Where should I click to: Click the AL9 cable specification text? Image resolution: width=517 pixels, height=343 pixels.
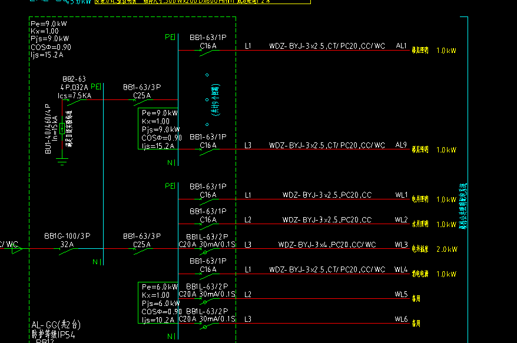[x=327, y=145]
